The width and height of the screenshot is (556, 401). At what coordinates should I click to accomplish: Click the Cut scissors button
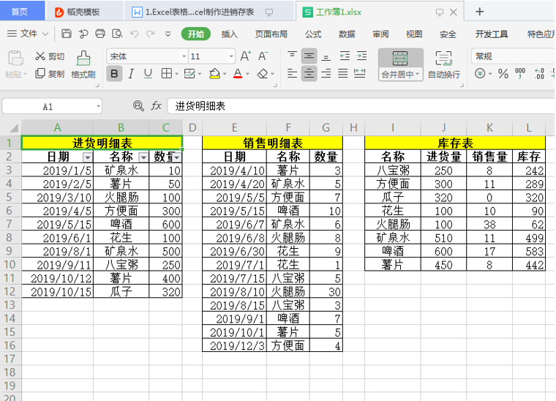click(50, 56)
